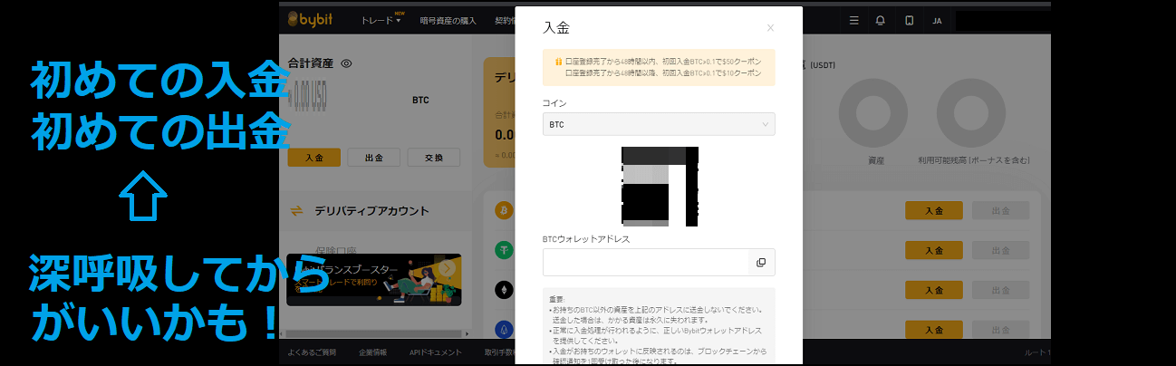The width and height of the screenshot is (1176, 366).
Task: Click the 交換 button under 合計資産
Action: point(434,157)
